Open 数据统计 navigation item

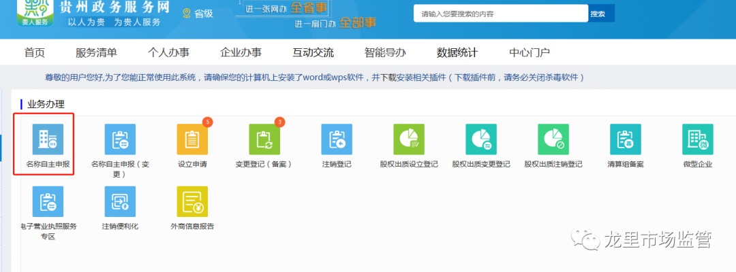(457, 52)
